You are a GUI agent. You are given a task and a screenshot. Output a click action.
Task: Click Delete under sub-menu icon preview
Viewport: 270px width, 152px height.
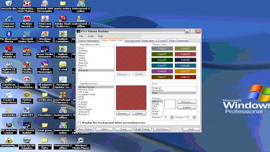(x=139, y=113)
